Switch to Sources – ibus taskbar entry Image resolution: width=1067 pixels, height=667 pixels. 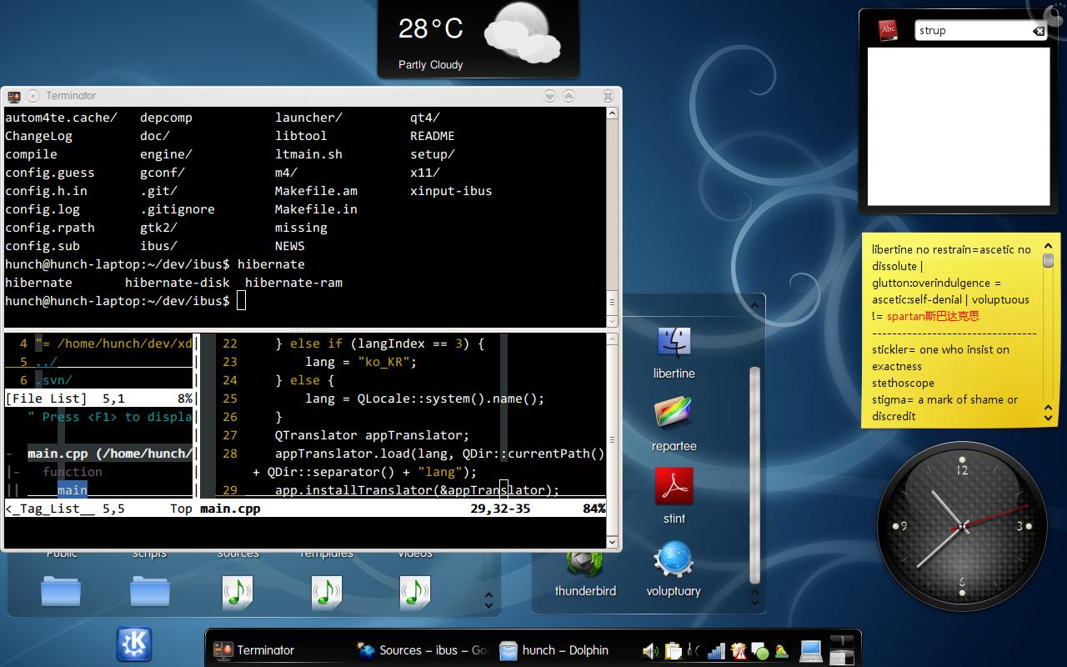[423, 650]
